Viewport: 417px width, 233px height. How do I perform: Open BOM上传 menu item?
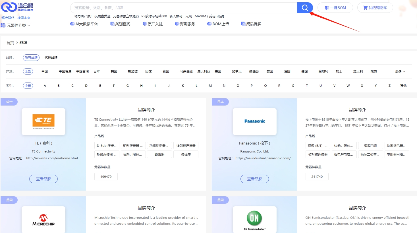pyautogui.click(x=218, y=24)
